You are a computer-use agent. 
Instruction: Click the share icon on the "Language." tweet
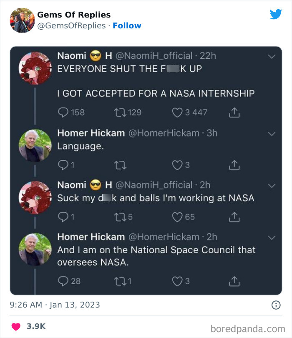[x=234, y=165]
